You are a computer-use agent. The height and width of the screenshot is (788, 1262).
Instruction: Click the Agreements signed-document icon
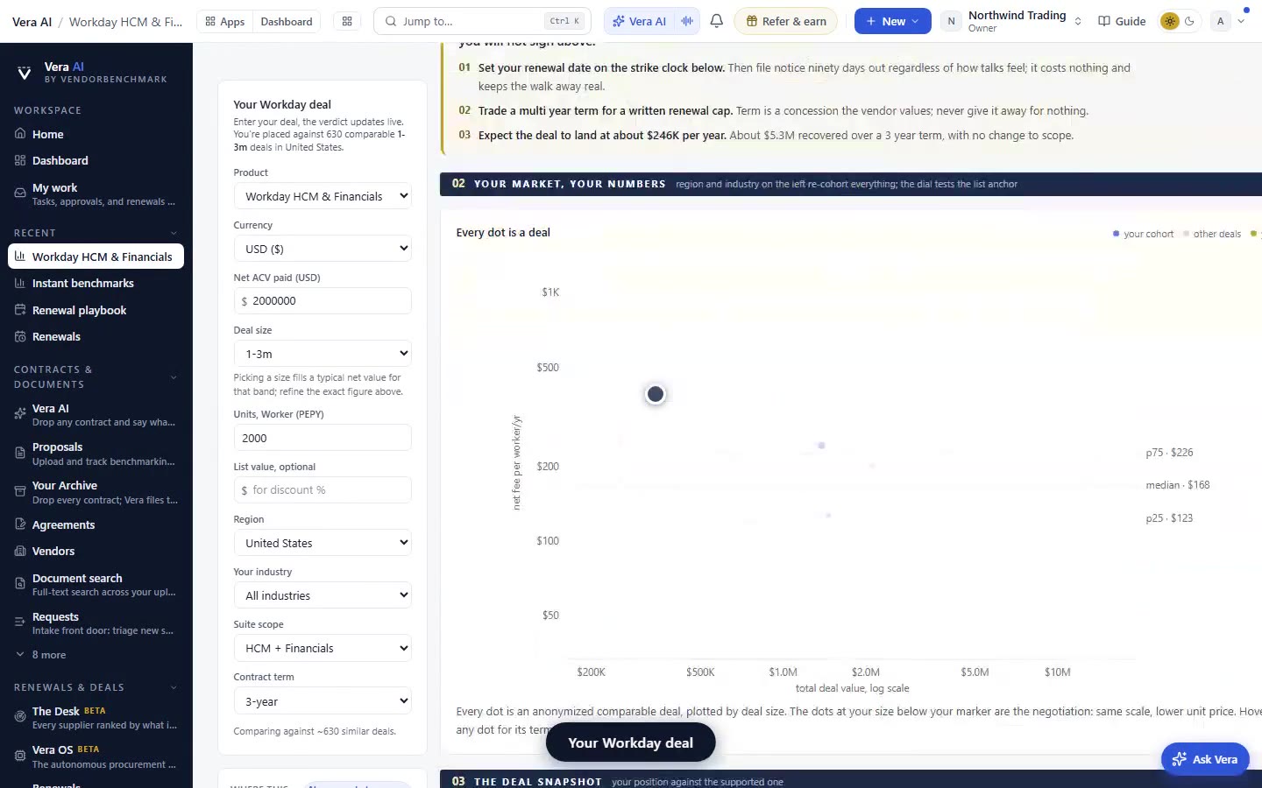pos(20,524)
